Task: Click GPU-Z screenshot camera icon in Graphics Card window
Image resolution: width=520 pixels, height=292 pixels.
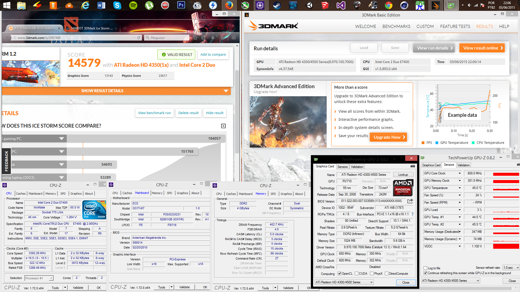Action: coord(412,166)
